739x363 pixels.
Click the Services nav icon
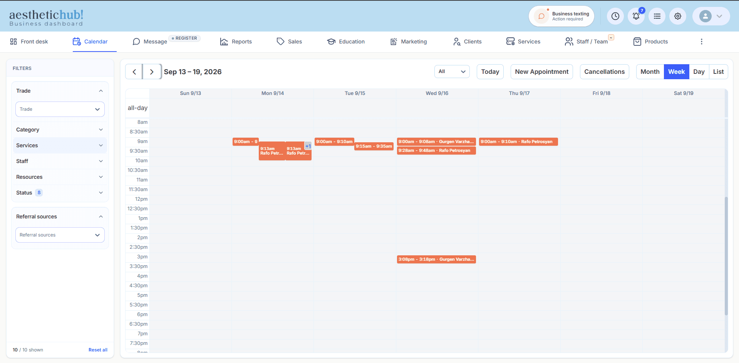pos(511,42)
